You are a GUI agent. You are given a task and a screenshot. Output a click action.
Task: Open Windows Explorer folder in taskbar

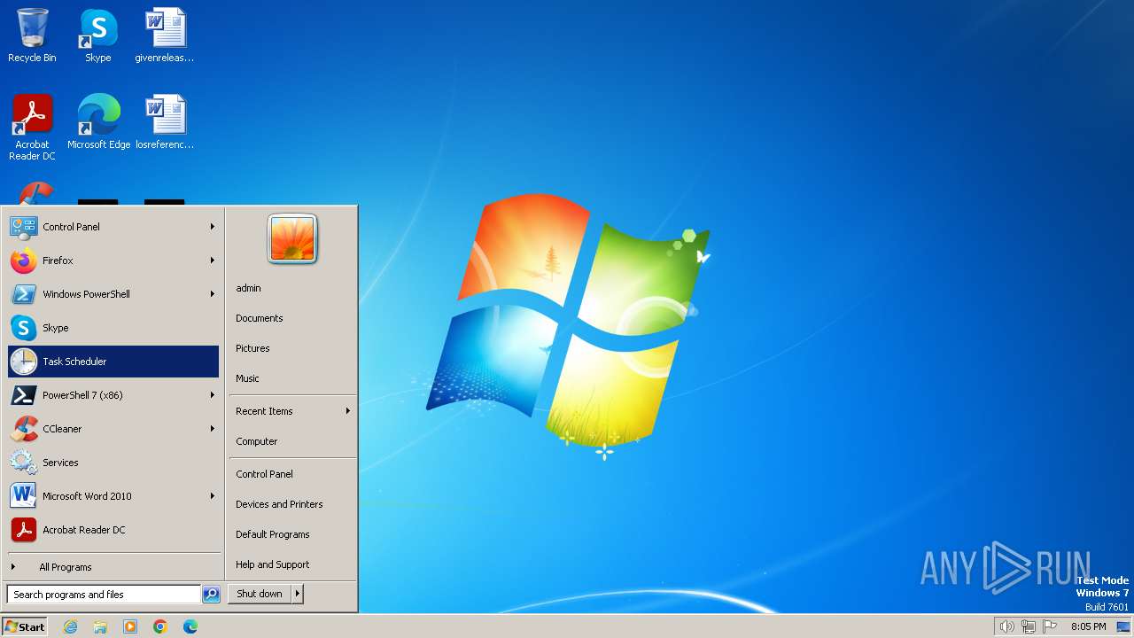pos(100,626)
